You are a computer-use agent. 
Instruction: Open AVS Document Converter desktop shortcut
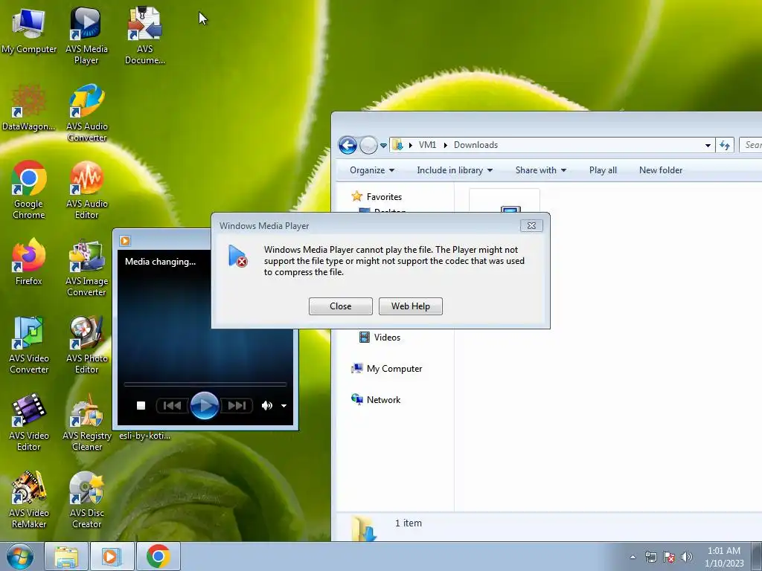pos(145,36)
